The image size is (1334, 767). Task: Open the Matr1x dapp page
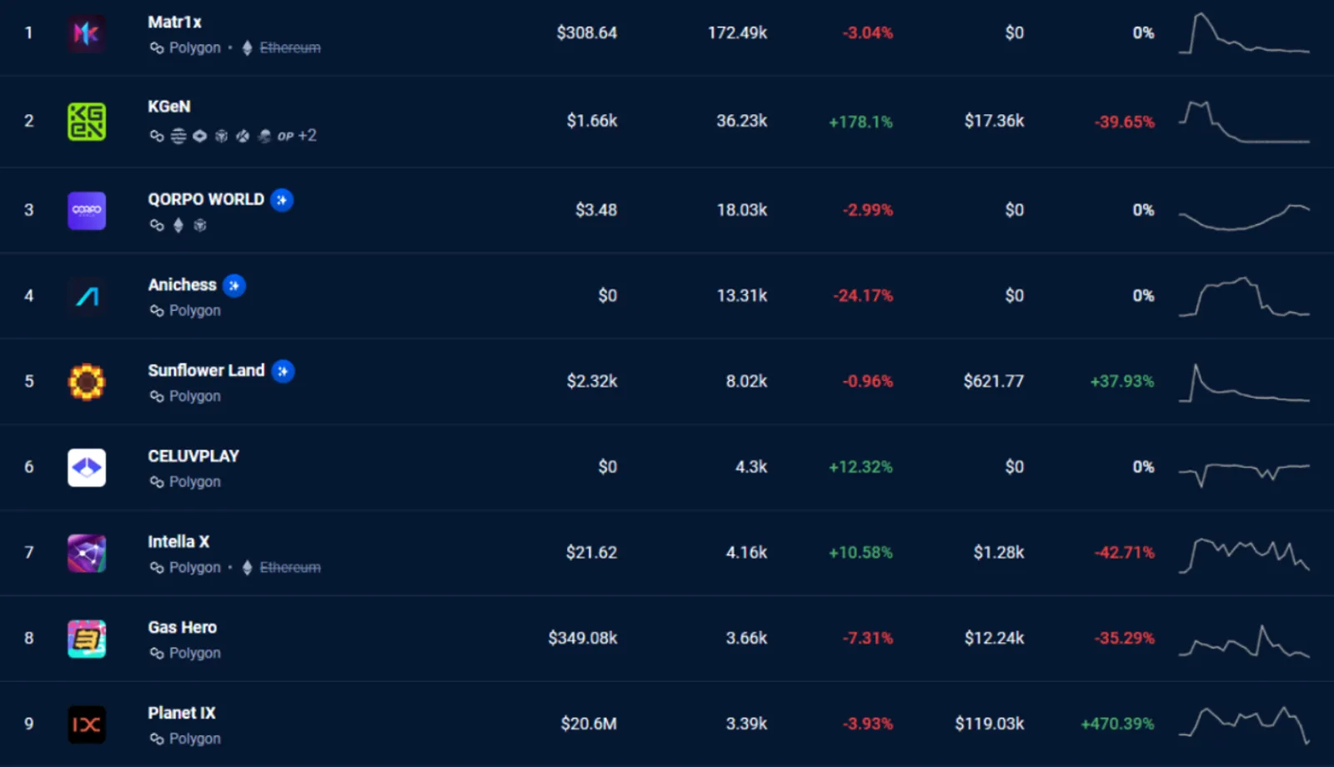pyautogui.click(x=175, y=23)
